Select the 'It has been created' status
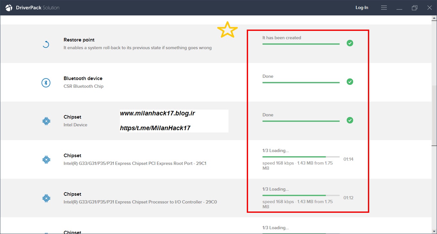Image resolution: width=437 pixels, height=234 pixels. tap(282, 38)
